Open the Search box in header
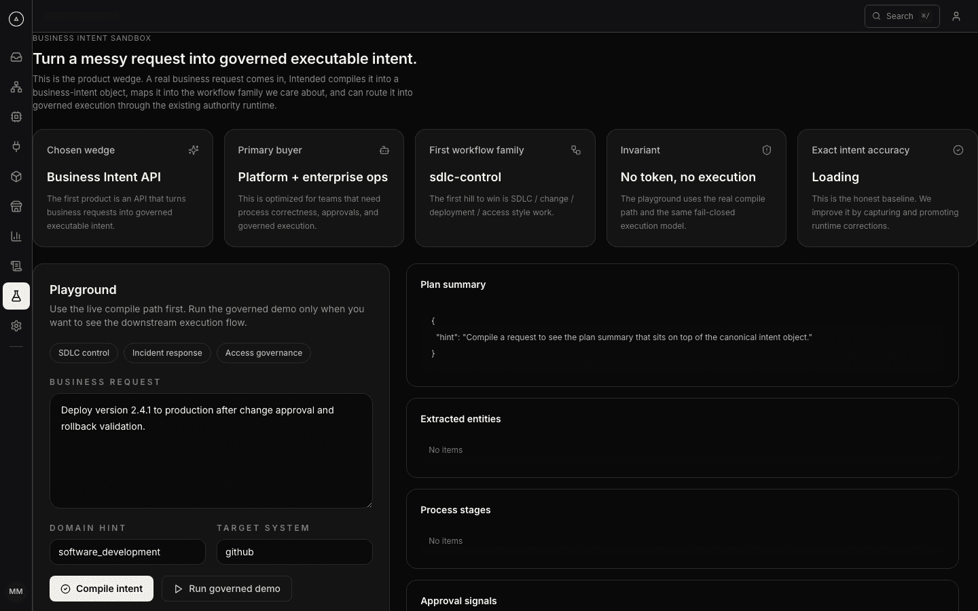 (902, 16)
